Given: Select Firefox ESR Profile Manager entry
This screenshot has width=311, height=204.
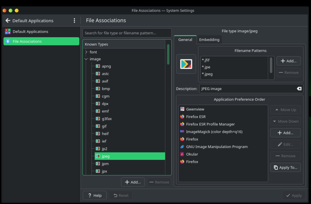Looking at the screenshot, I should pyautogui.click(x=210, y=124).
